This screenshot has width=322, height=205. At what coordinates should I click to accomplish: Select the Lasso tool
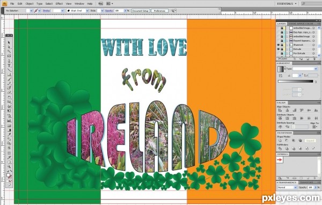[x=9, y=56]
